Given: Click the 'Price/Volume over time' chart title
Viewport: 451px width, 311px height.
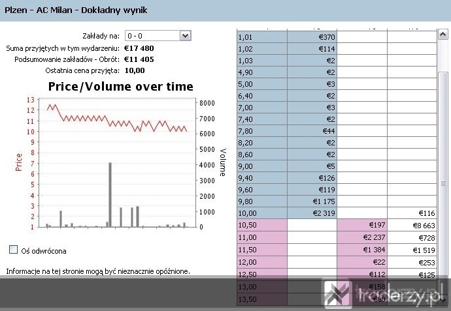Looking at the screenshot, I should tap(120, 86).
